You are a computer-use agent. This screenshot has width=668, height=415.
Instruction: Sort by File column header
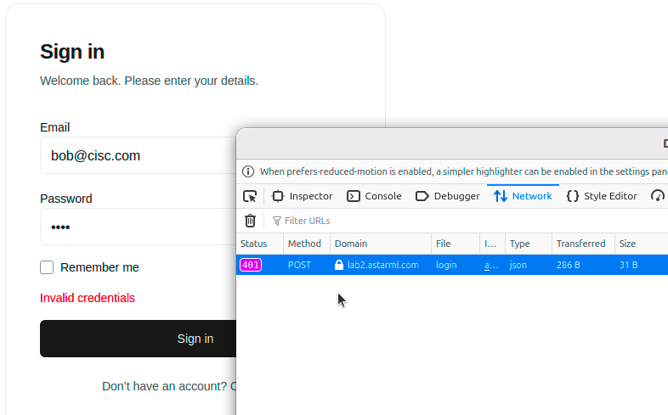point(456,244)
